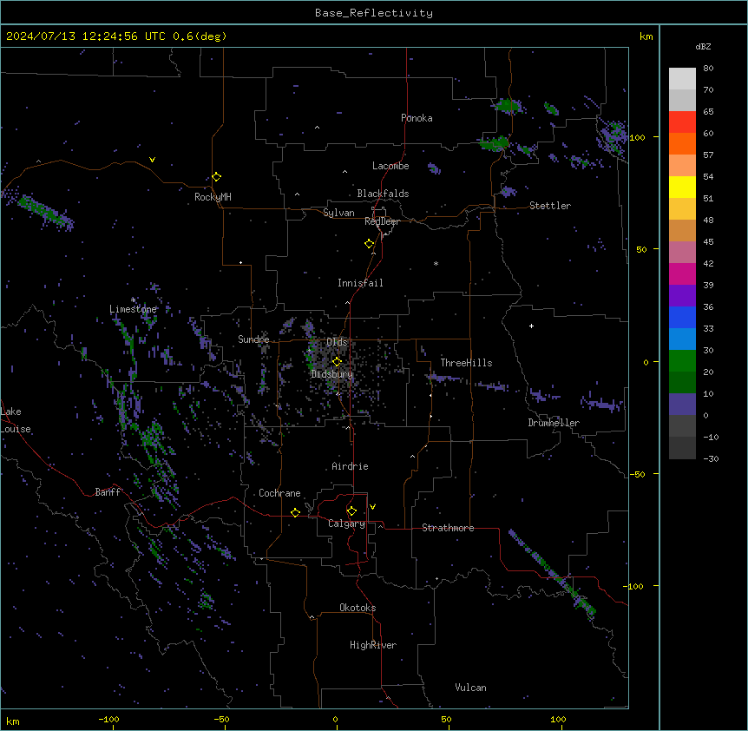Click the Strathmore label
Image resolution: width=748 pixels, height=731 pixels.
(x=448, y=528)
